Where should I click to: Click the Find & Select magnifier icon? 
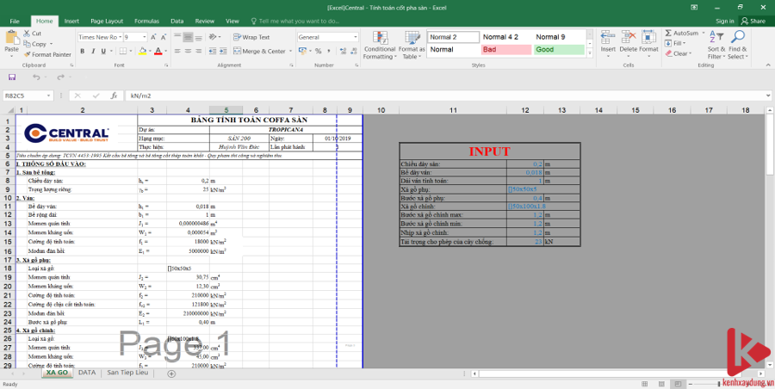(737, 43)
